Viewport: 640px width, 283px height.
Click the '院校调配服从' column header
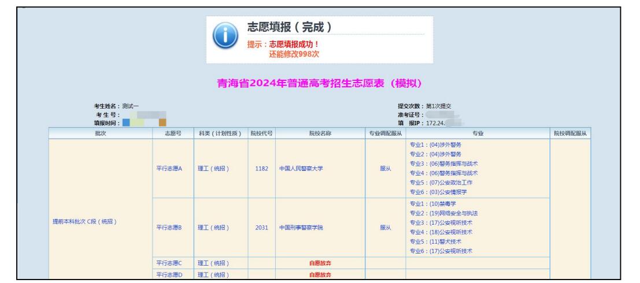[x=570, y=133]
